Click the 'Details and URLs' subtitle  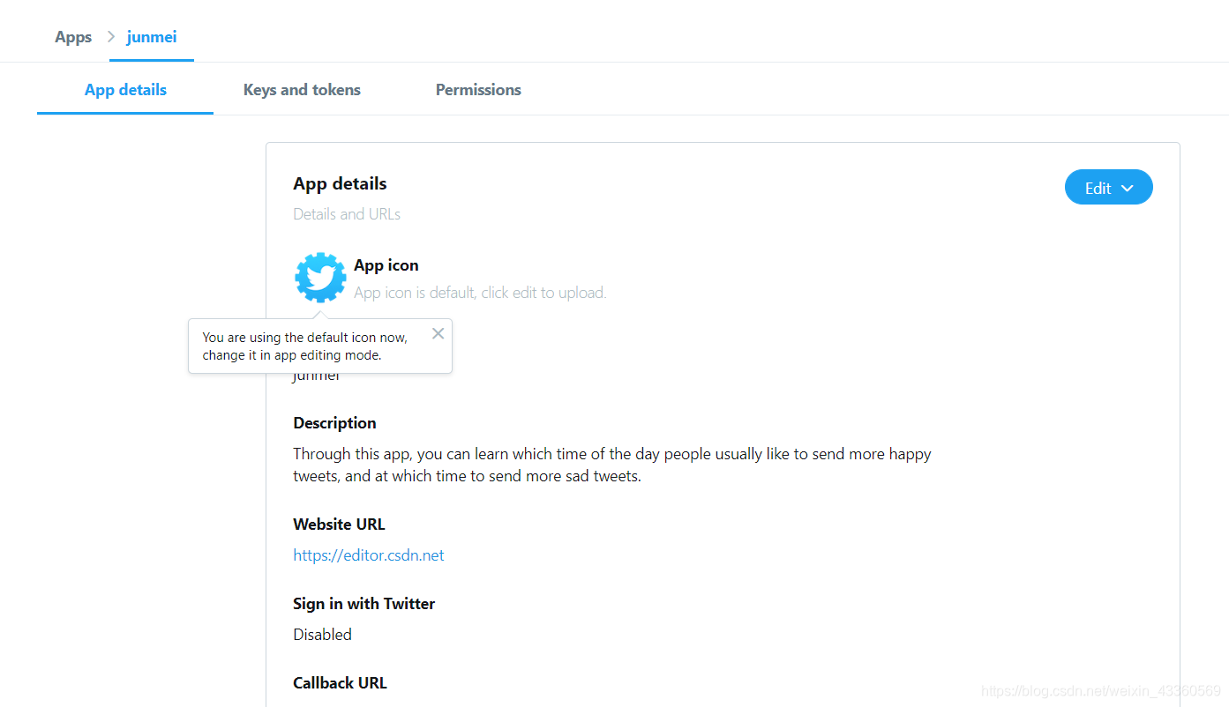pyautogui.click(x=347, y=214)
